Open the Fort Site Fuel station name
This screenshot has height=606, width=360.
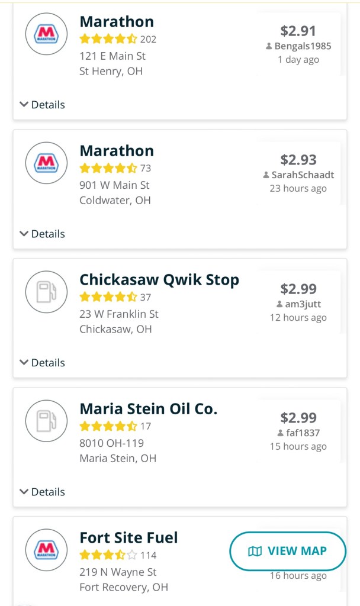[x=128, y=538]
